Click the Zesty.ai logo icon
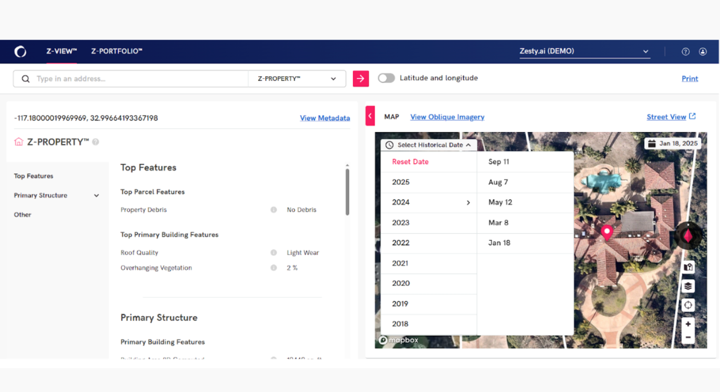This screenshot has width=720, height=392. pyautogui.click(x=20, y=51)
